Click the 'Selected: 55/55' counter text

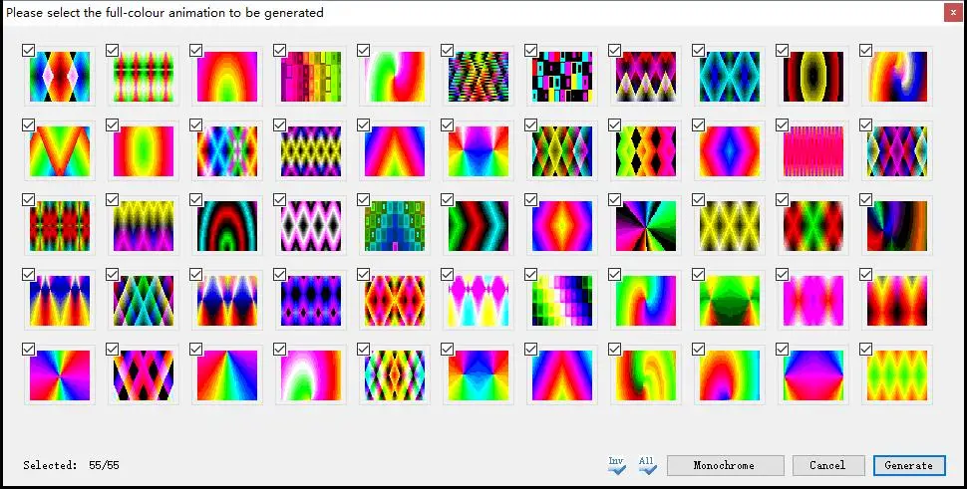(x=71, y=466)
